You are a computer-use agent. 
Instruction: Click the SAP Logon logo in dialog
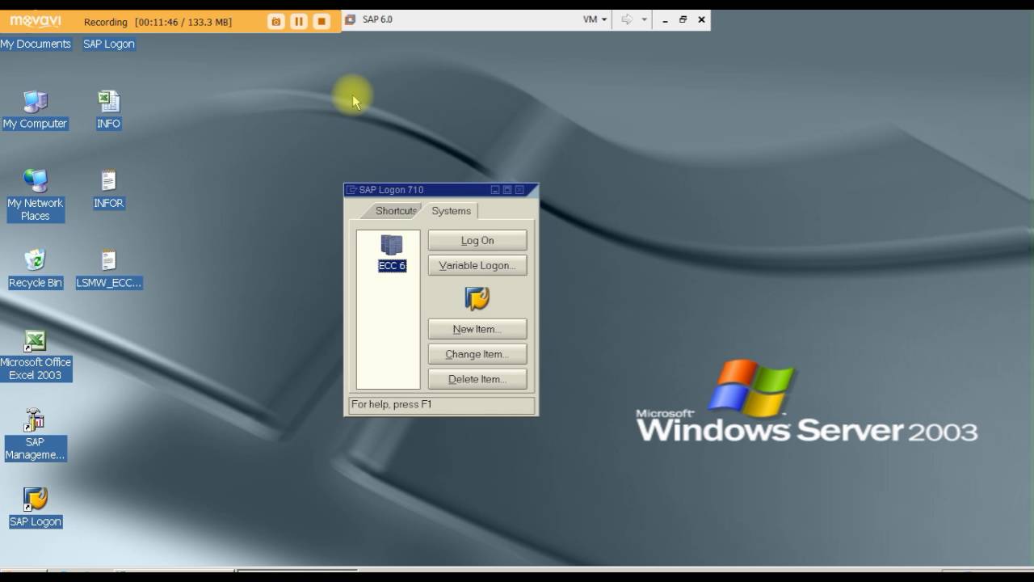(477, 297)
